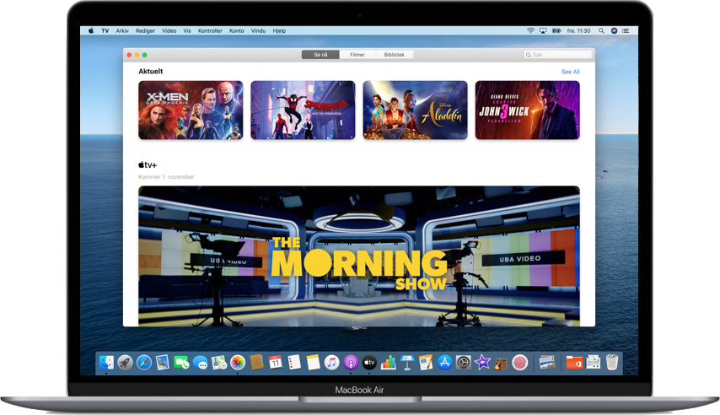Click the Apple tv+ section heading

click(x=148, y=165)
